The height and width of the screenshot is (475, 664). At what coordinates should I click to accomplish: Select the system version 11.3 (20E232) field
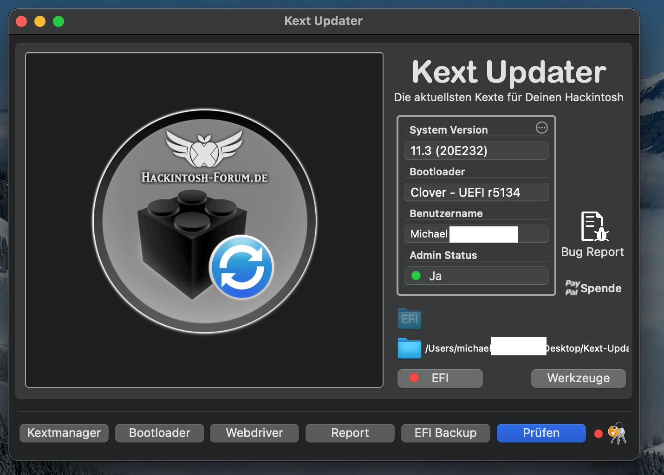pyautogui.click(x=476, y=150)
